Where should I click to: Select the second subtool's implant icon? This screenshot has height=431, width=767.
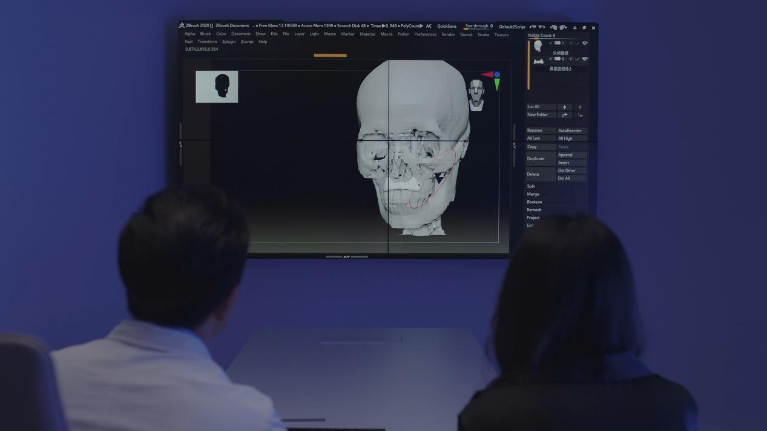pos(538,62)
